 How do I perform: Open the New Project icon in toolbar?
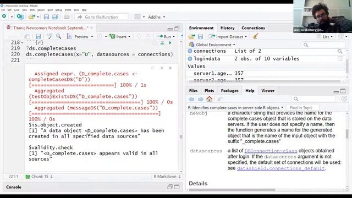tap(20, 17)
